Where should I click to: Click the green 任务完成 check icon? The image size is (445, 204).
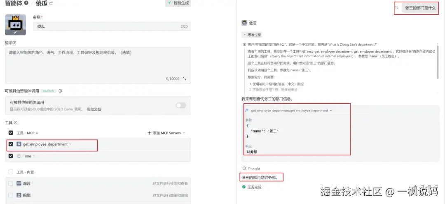point(244,187)
